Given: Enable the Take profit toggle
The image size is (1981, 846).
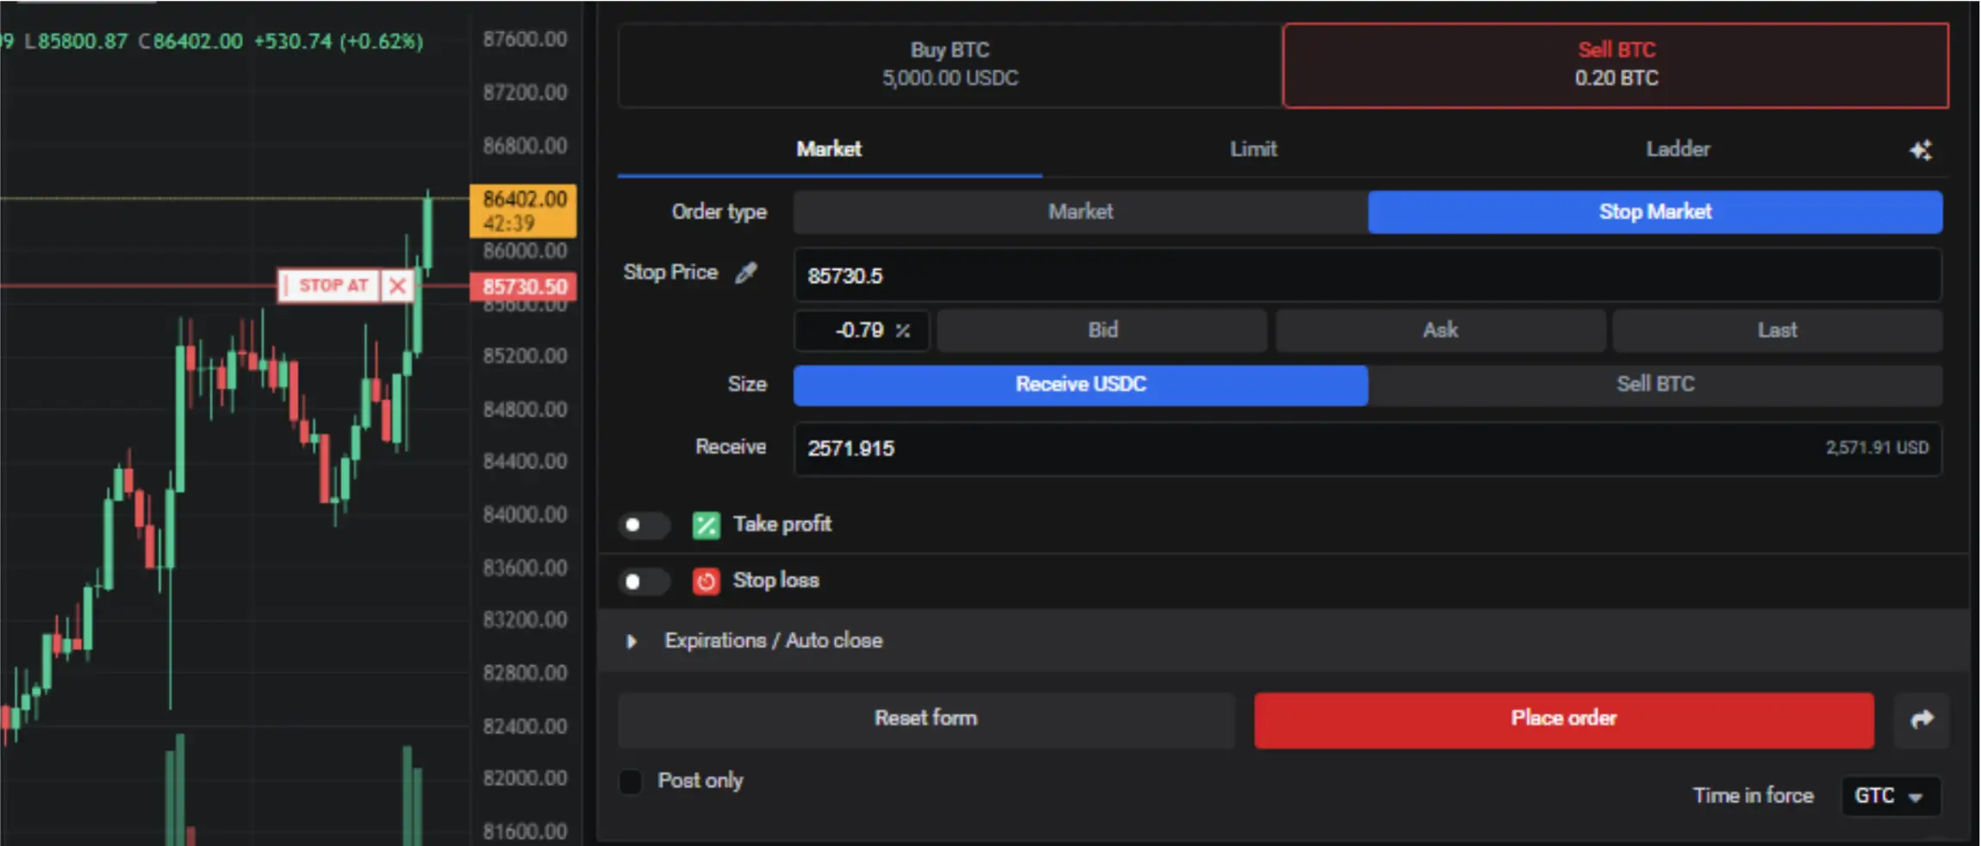Looking at the screenshot, I should coord(643,525).
